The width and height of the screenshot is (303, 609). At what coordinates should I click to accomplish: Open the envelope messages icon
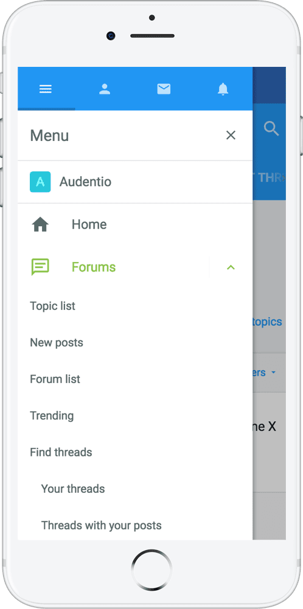tap(164, 89)
